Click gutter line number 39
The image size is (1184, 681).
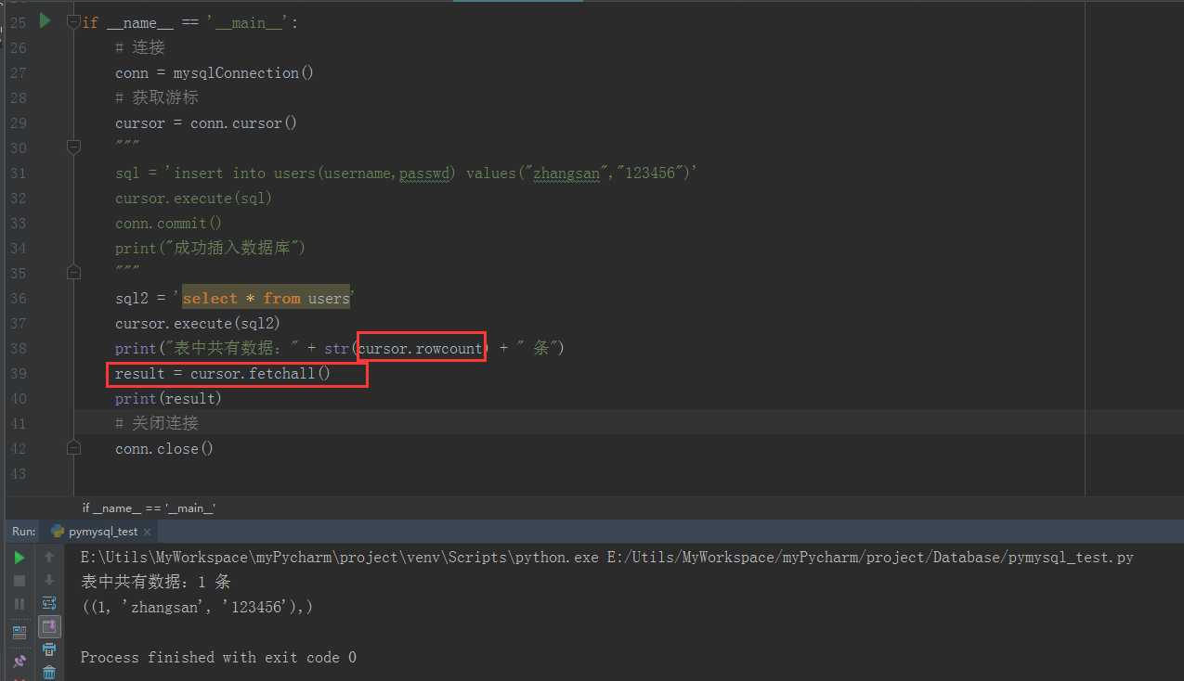coord(18,373)
